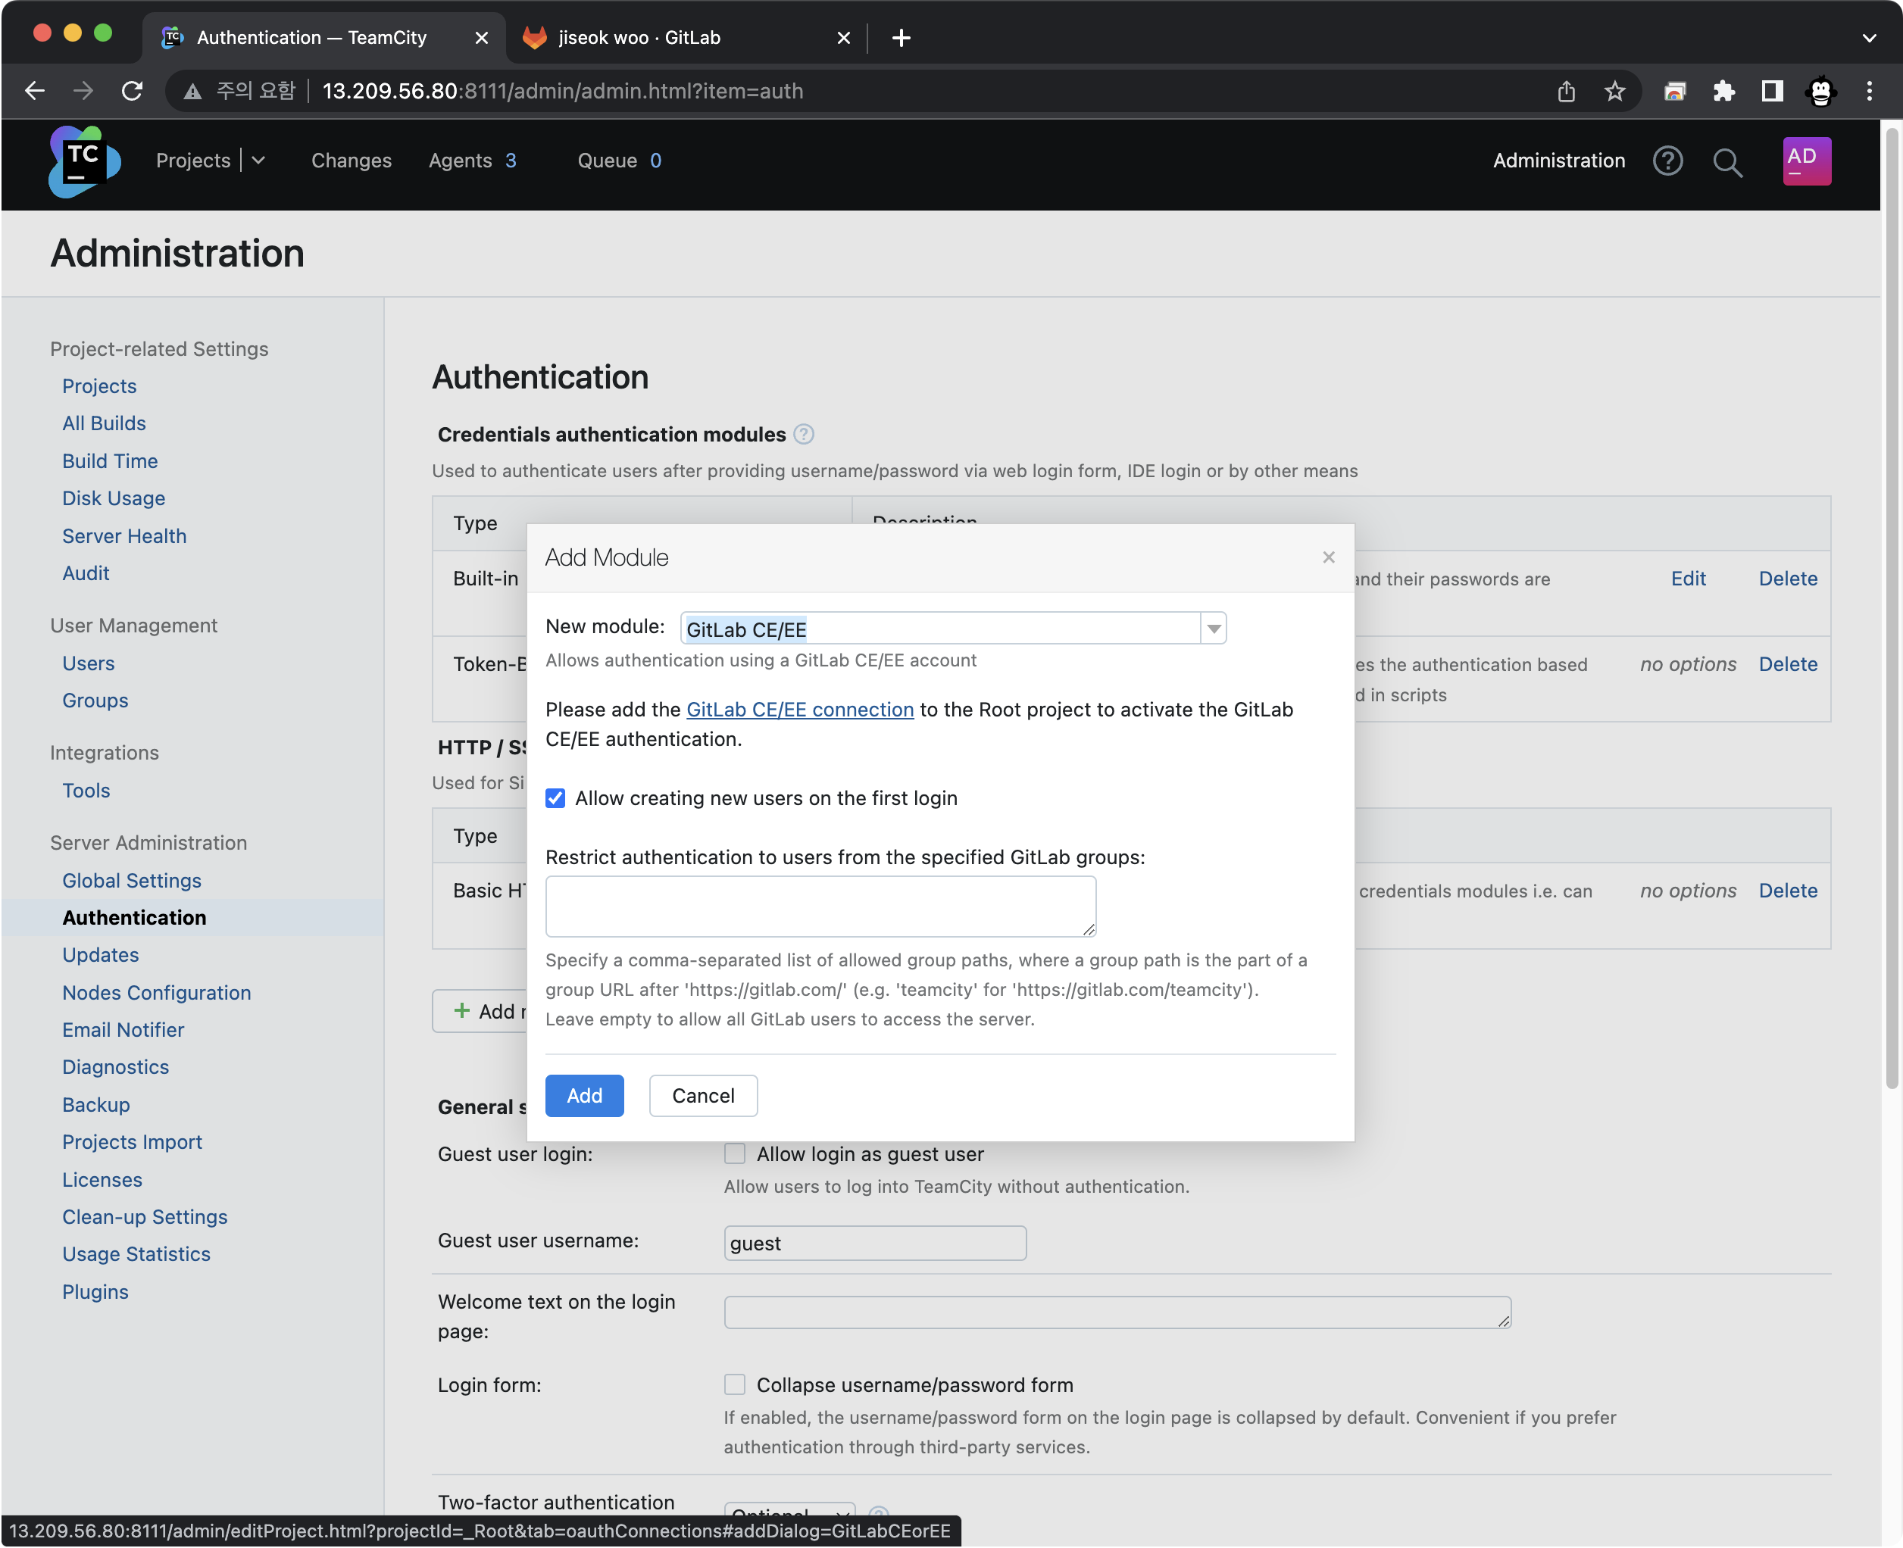
Task: Click the site security warning triangle icon
Action: (192, 92)
